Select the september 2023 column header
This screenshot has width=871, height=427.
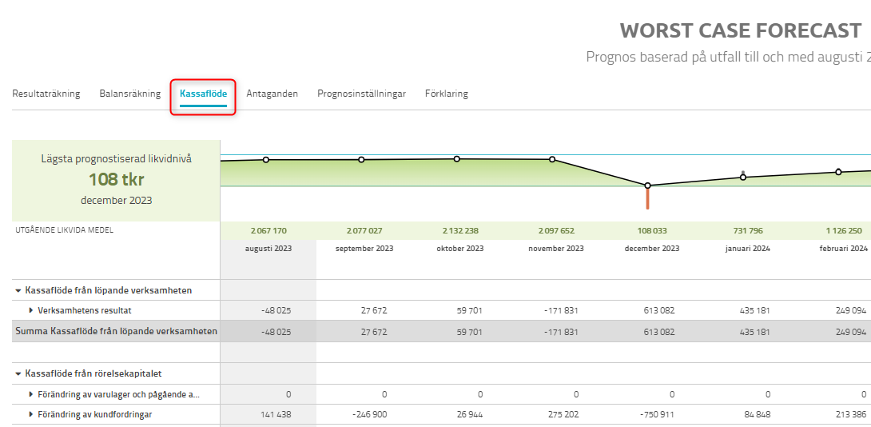(364, 249)
